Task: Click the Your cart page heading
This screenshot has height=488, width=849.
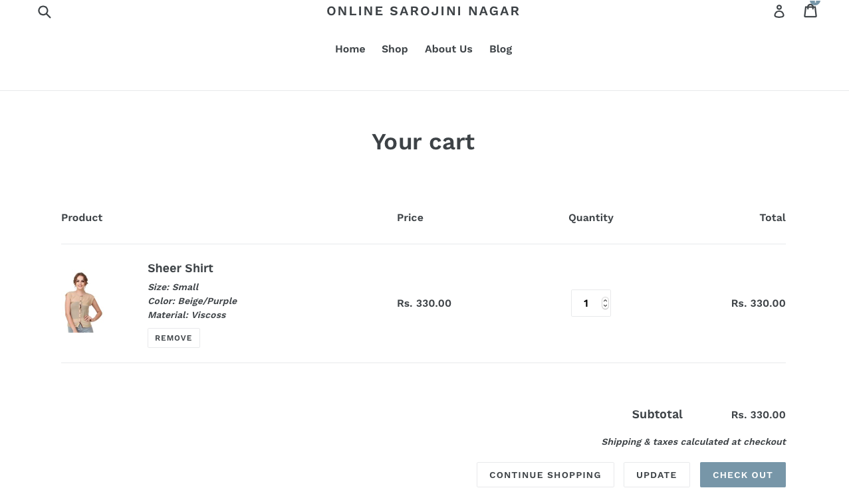Action: (x=423, y=142)
